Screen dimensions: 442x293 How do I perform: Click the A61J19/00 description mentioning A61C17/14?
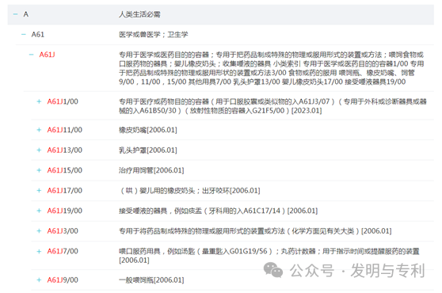(218, 211)
